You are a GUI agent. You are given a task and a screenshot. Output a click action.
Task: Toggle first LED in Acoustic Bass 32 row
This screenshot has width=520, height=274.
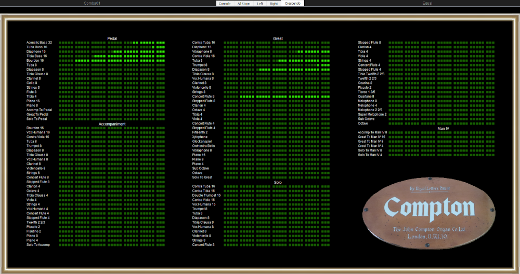click(x=60, y=43)
